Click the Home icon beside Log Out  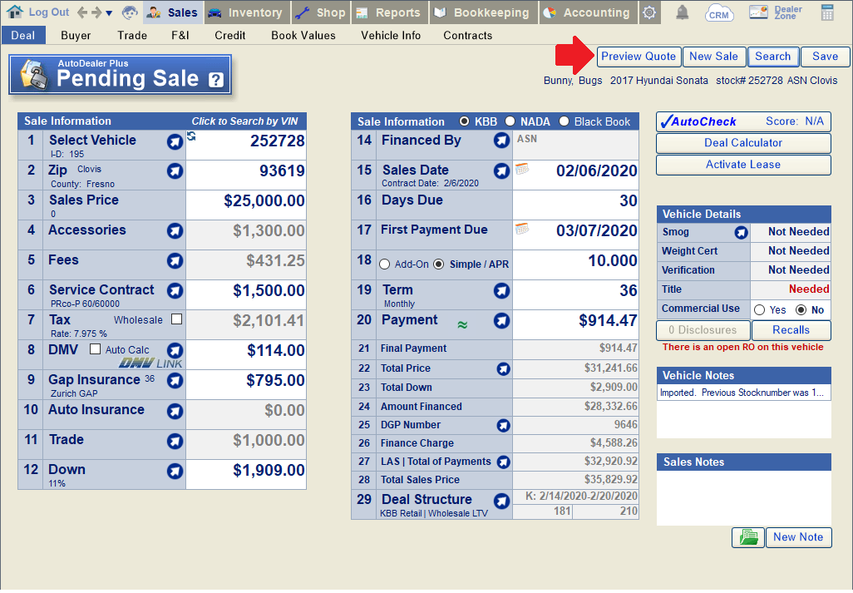click(15, 12)
